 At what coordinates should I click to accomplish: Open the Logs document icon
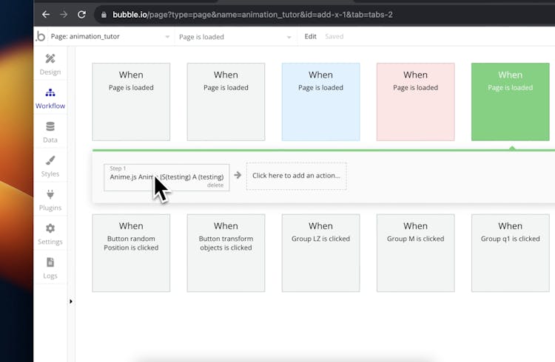click(x=50, y=263)
